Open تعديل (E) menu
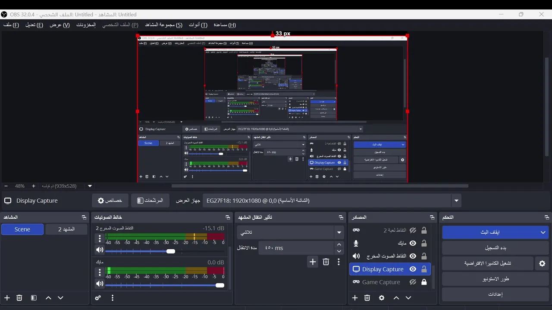 point(34,25)
